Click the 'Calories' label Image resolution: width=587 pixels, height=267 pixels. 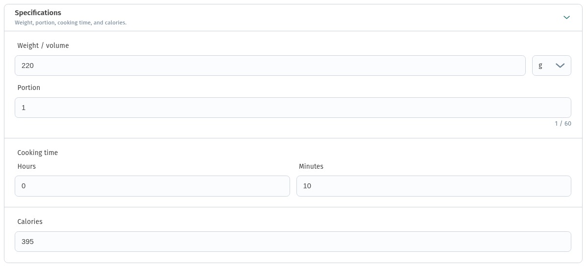click(x=30, y=222)
